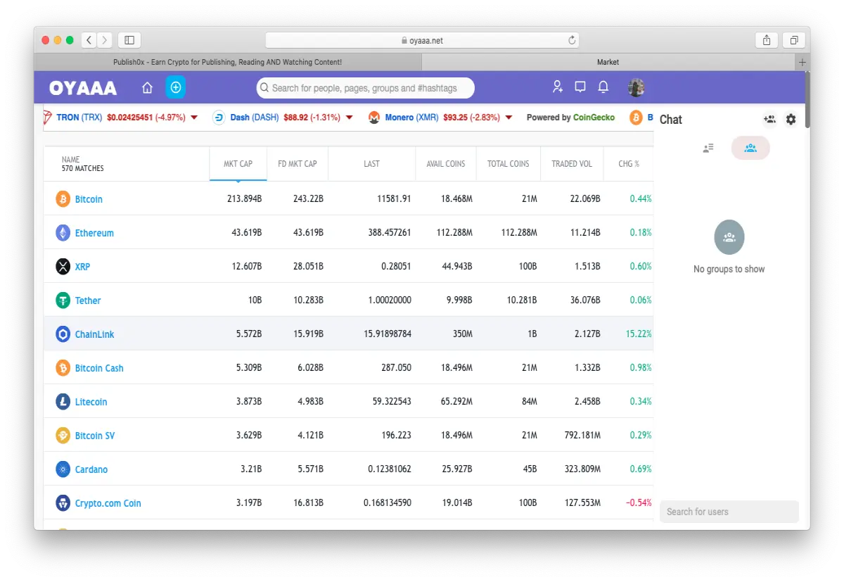Sort by TRADED VOL column header
Screen dimensions: 844x582
[572, 164]
